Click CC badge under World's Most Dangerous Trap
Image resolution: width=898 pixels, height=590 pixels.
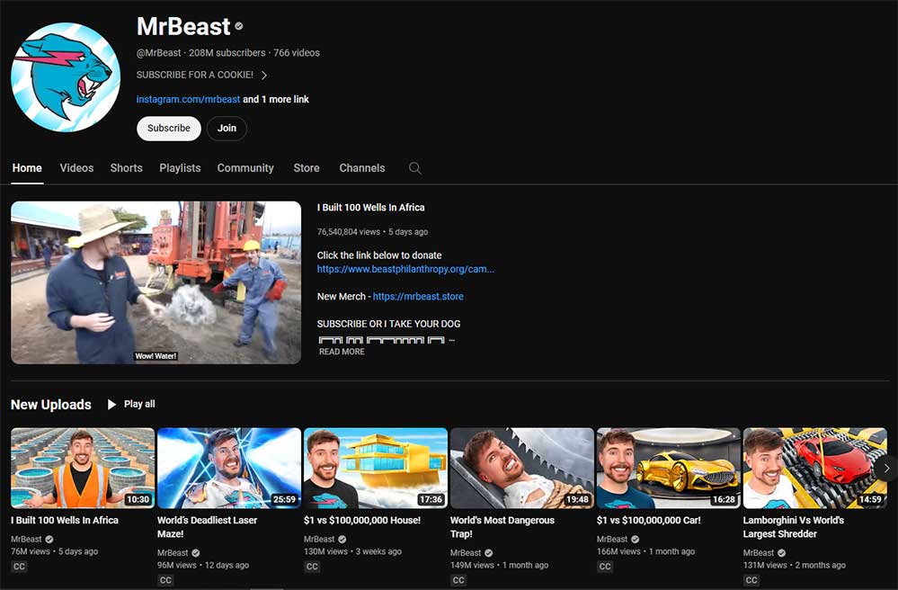(x=458, y=580)
